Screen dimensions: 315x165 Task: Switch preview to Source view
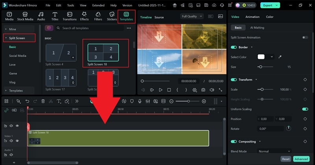tap(159, 17)
